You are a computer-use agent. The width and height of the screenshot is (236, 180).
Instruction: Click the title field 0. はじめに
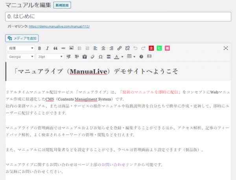point(118,16)
